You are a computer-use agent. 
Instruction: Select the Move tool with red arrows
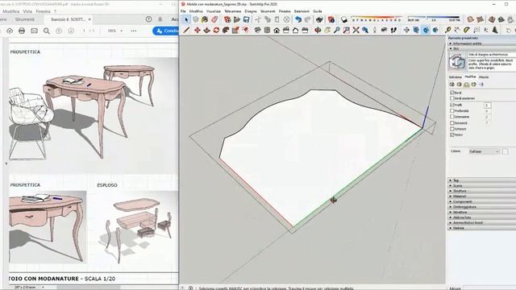point(197,31)
